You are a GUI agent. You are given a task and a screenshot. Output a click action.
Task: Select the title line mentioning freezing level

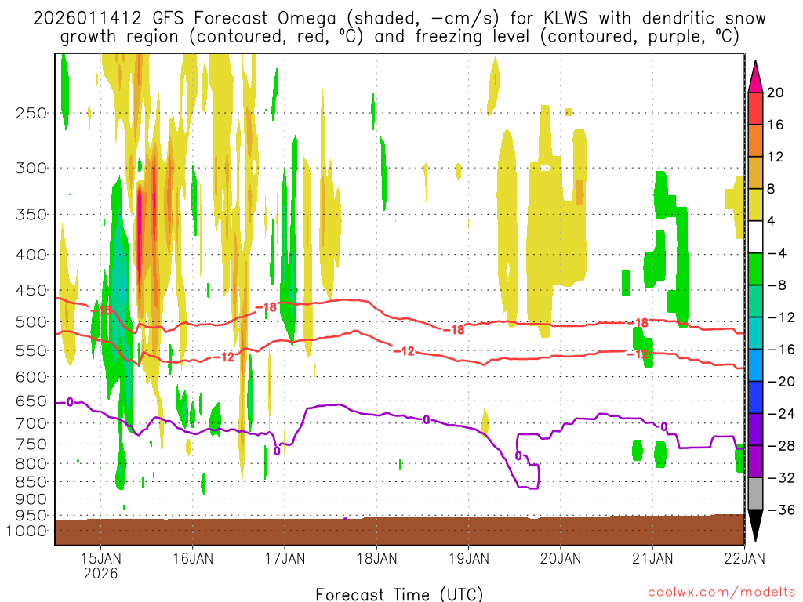click(399, 37)
